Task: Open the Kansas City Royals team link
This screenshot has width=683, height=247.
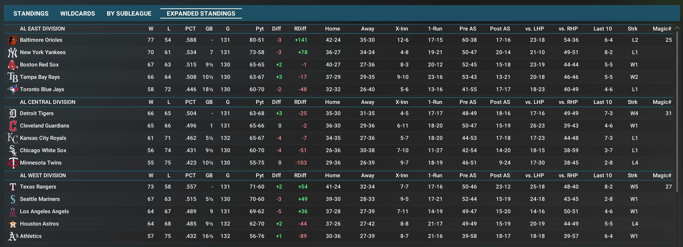Action: tap(43, 138)
